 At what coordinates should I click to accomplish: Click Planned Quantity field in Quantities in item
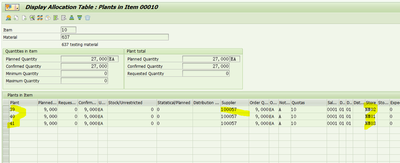tap(84, 59)
